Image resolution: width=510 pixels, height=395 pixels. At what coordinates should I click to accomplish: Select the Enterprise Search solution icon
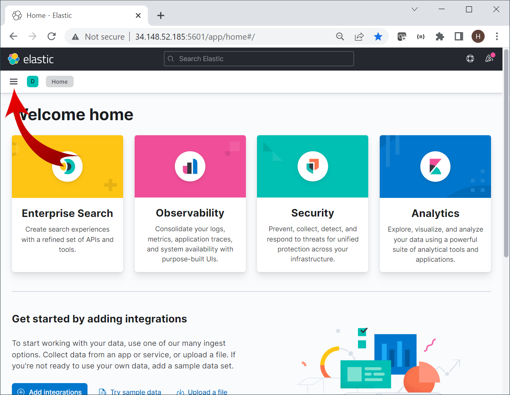point(67,167)
